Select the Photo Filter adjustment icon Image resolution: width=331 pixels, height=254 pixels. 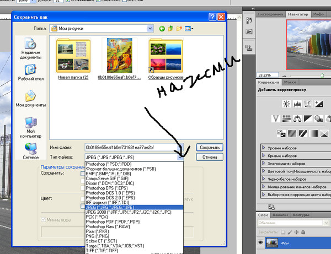click(319, 118)
